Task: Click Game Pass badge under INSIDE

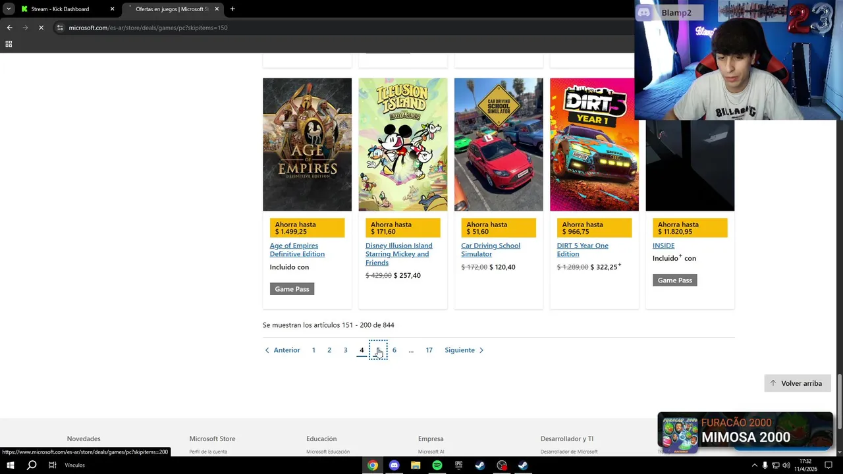Action: point(675,280)
